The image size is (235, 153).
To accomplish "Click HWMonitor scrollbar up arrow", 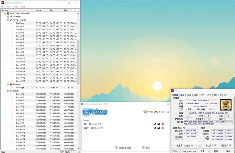I will 78,13.
